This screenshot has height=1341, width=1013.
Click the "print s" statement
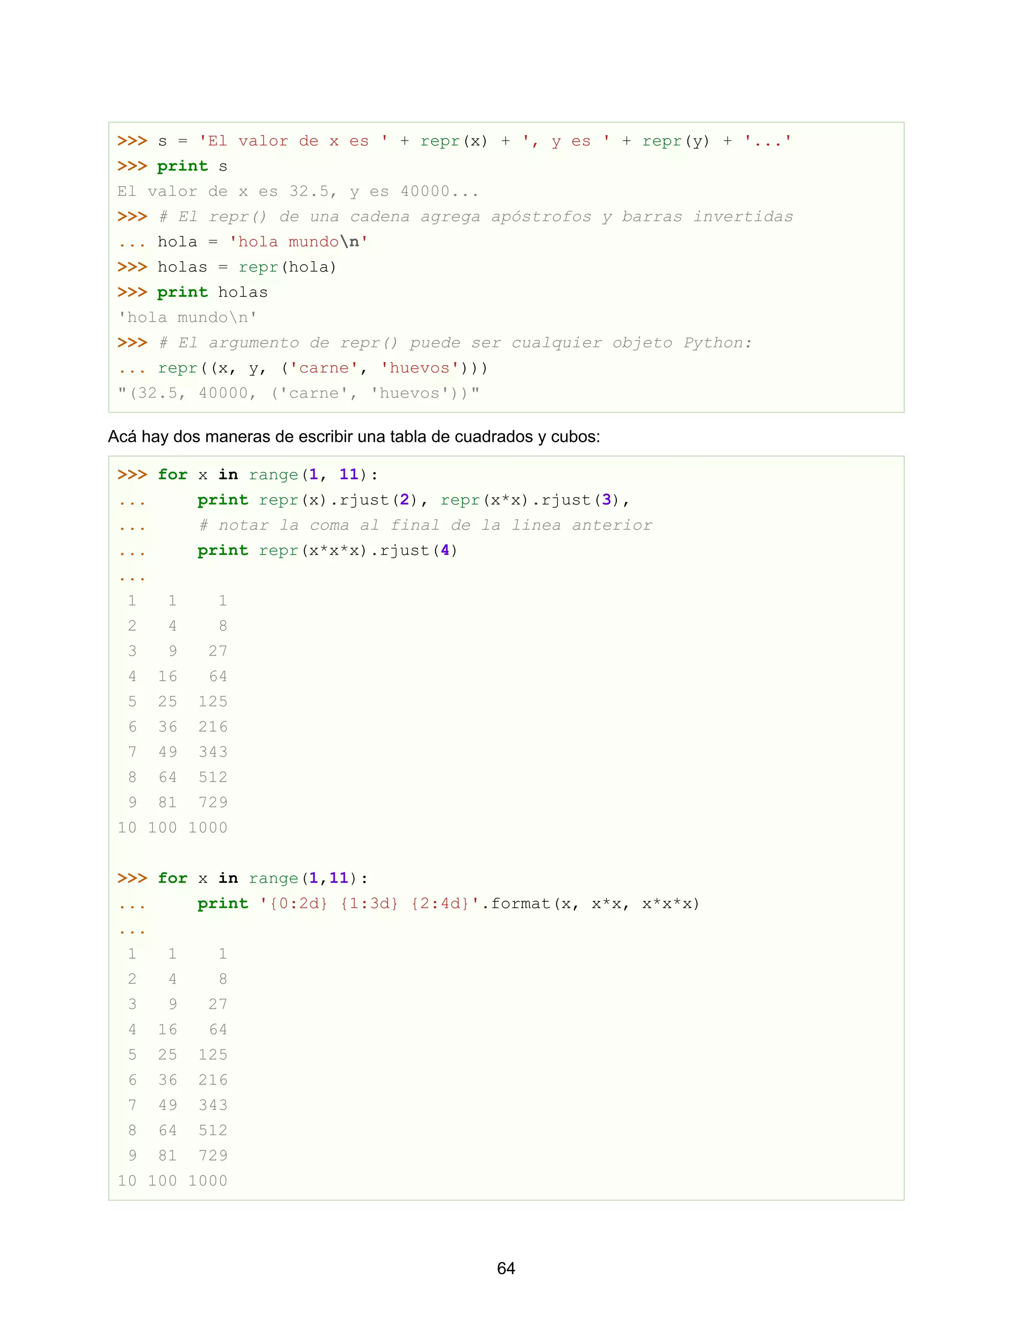pos(192,166)
